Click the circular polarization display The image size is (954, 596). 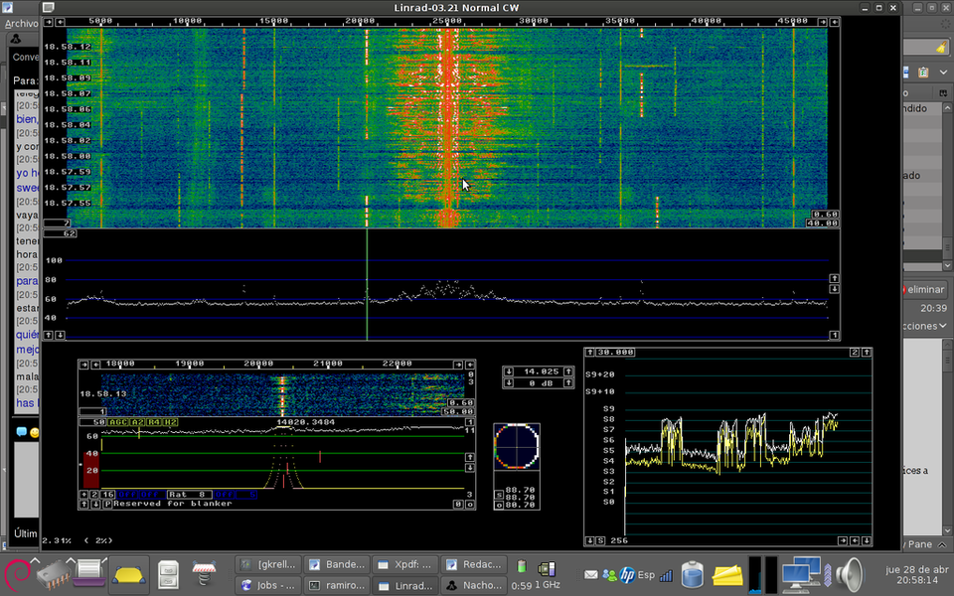click(x=516, y=446)
